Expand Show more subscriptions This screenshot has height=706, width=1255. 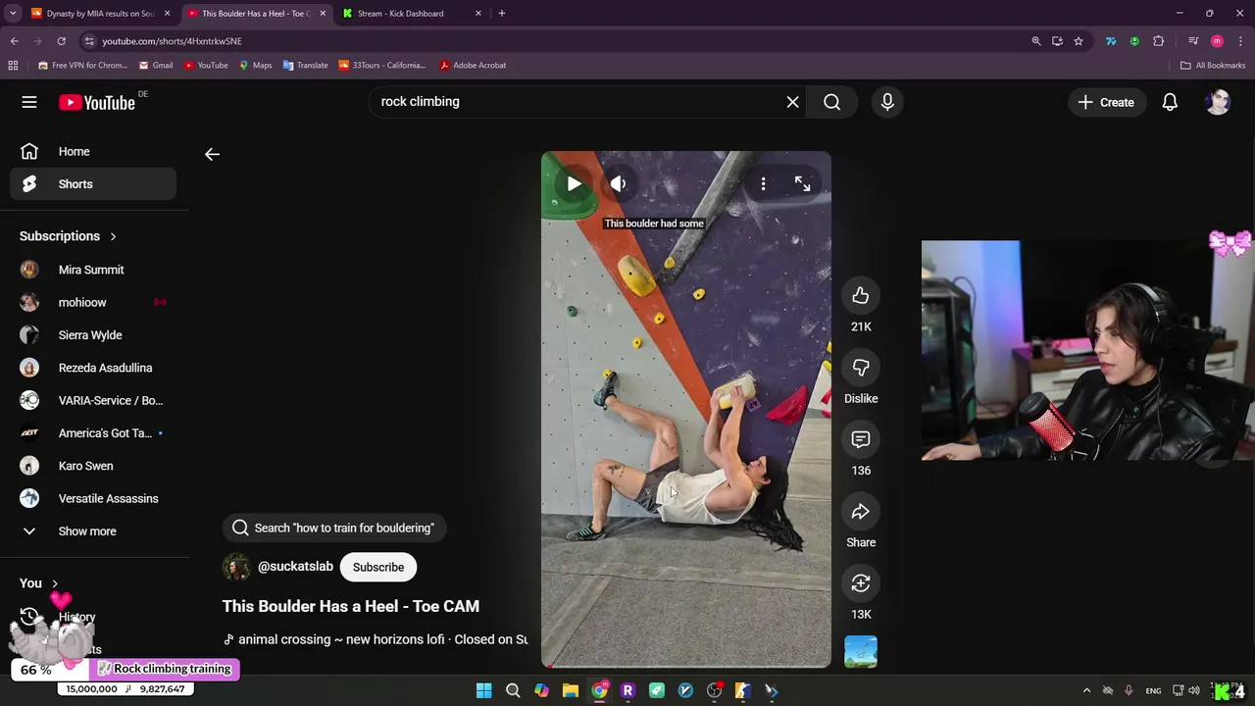click(93, 530)
